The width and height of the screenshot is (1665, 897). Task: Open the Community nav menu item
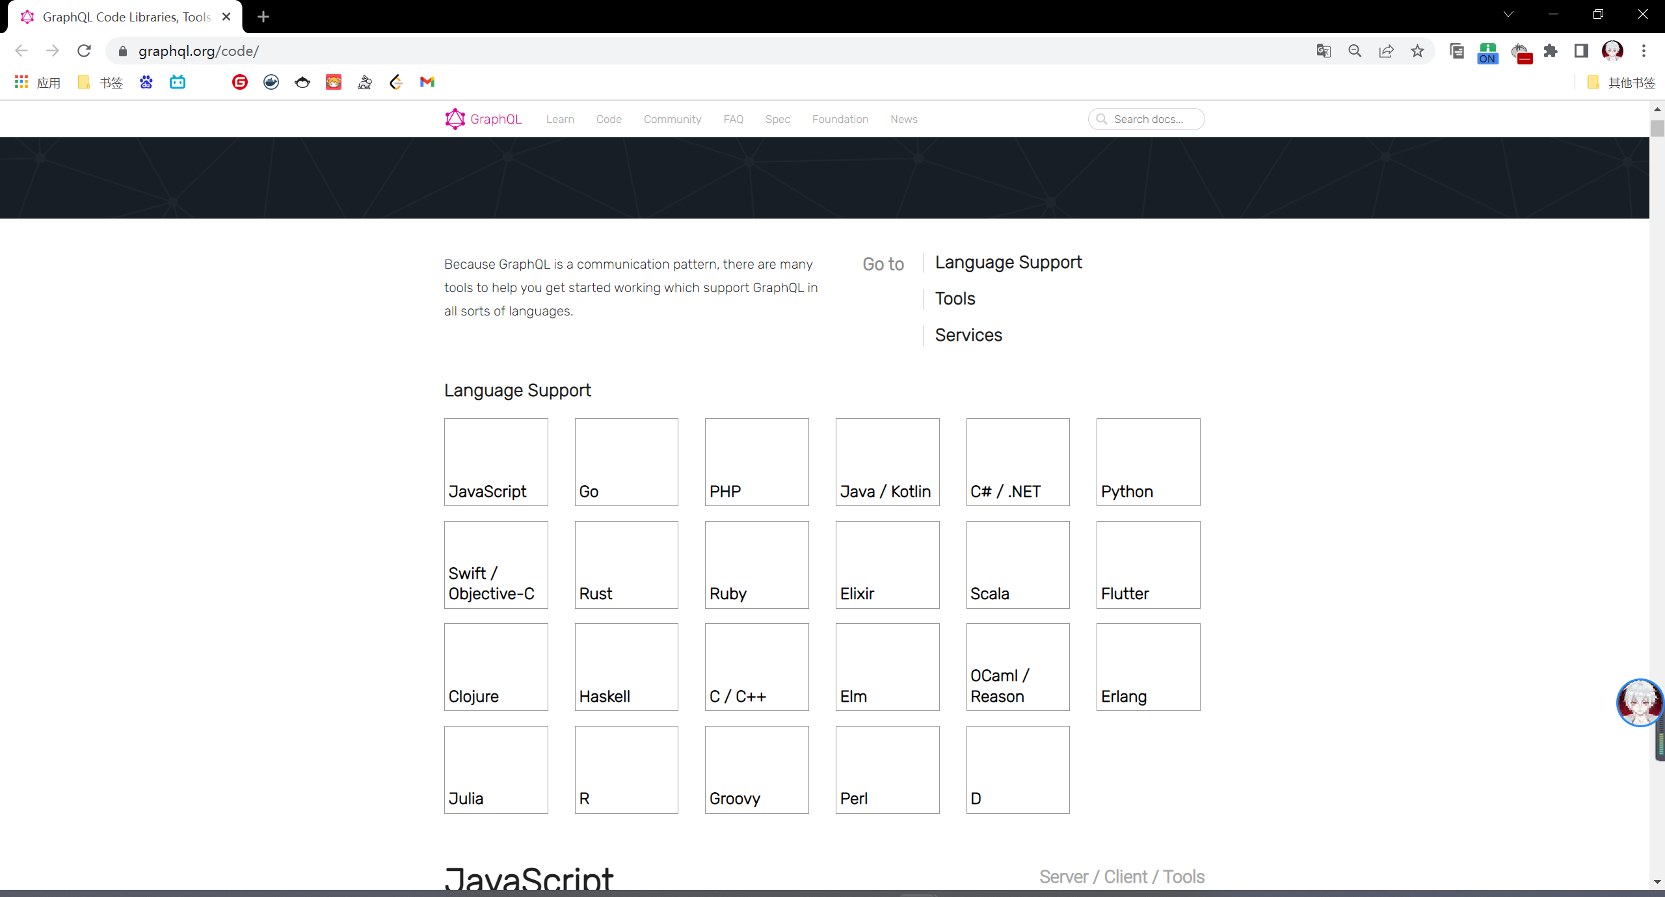click(x=672, y=119)
